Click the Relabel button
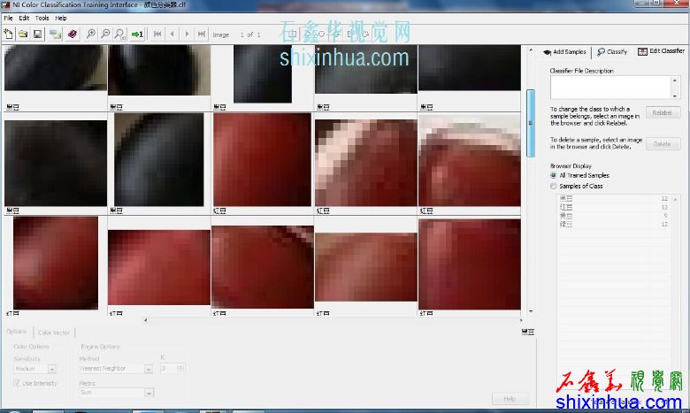 click(663, 112)
